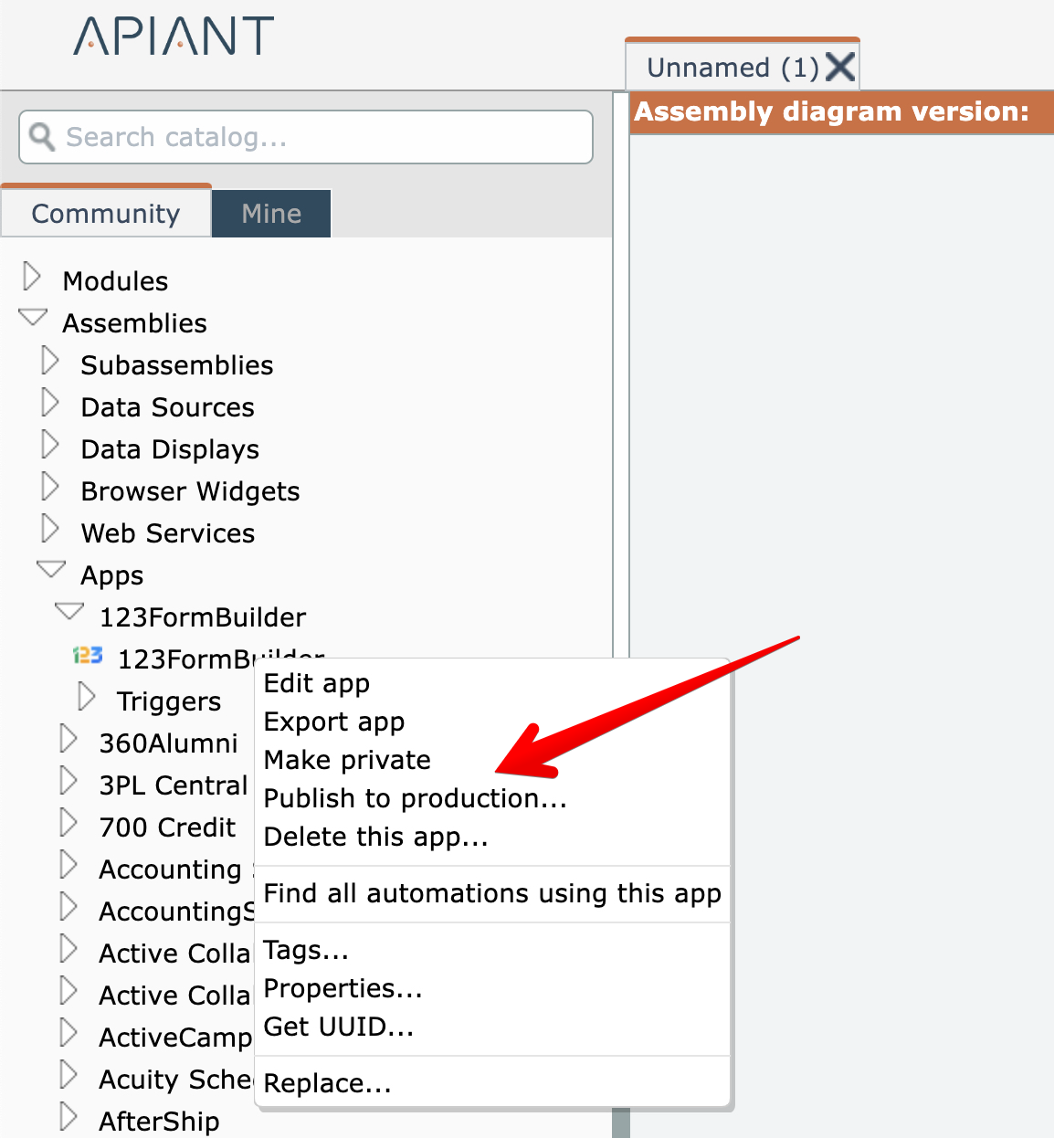Expand the Triggers node
The height and width of the screenshot is (1138, 1054).
(x=87, y=697)
